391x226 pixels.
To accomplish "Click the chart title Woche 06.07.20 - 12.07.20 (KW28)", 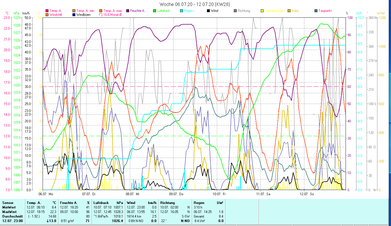I will [x=195, y=4].
